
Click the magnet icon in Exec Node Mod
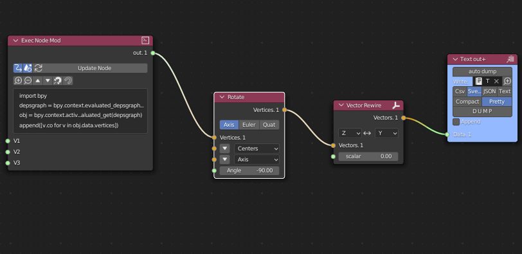[x=58, y=80]
